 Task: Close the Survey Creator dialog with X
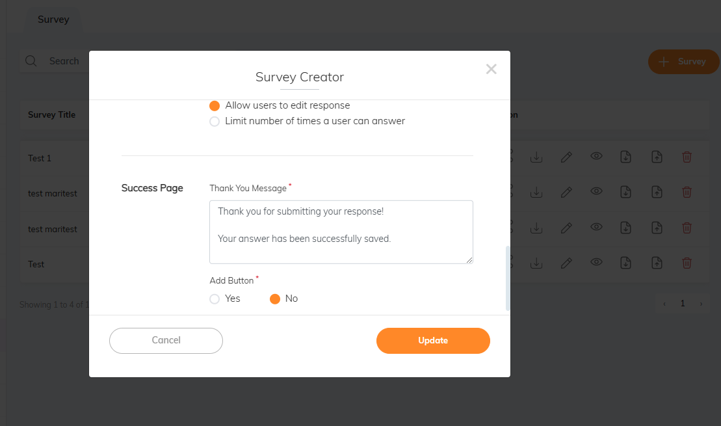tap(491, 69)
